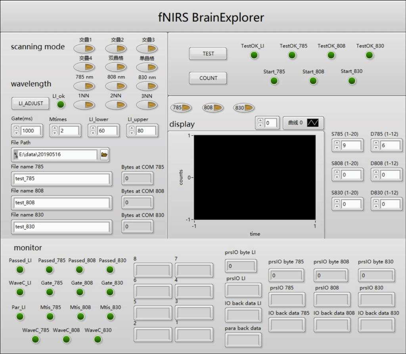Enable the 2NN toggle switch
The height and width of the screenshot is (354, 406).
[x=116, y=105]
